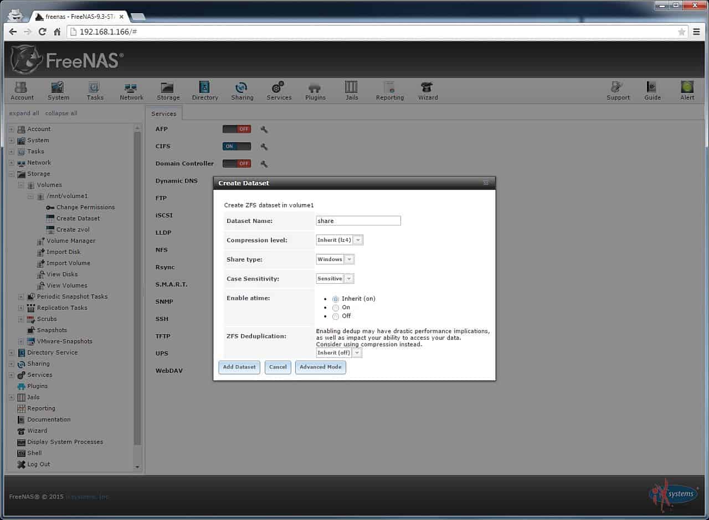
Task: Toggle the AFP service switch
Action: click(x=237, y=129)
